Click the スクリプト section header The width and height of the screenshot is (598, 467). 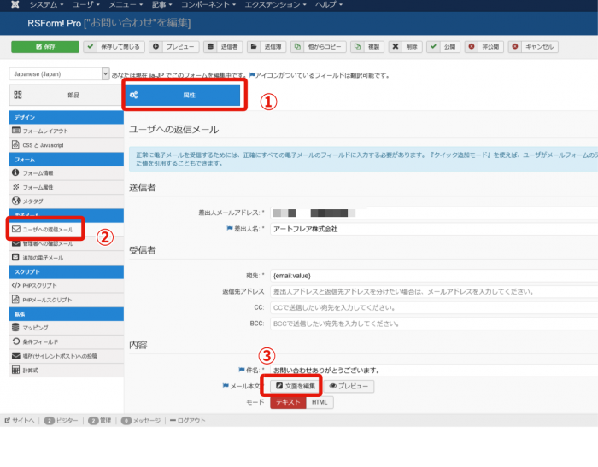tap(67, 271)
